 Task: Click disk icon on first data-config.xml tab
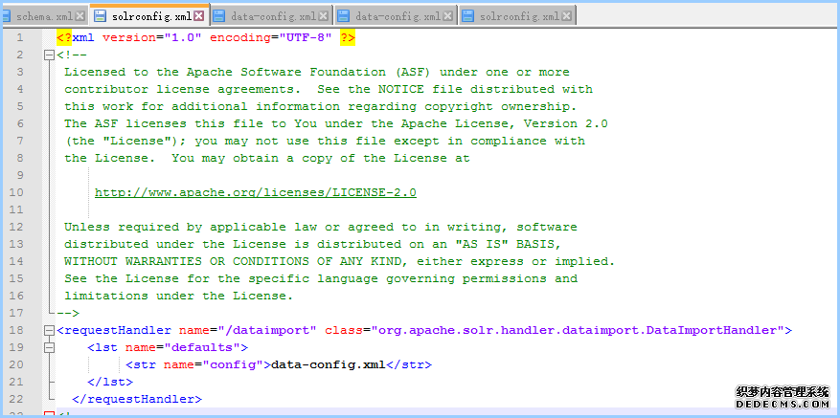pyautogui.click(x=219, y=16)
